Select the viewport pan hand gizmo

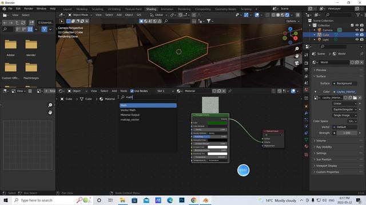coord(297,56)
